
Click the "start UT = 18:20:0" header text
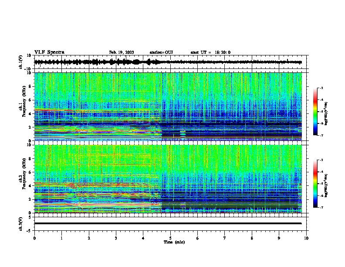point(210,52)
